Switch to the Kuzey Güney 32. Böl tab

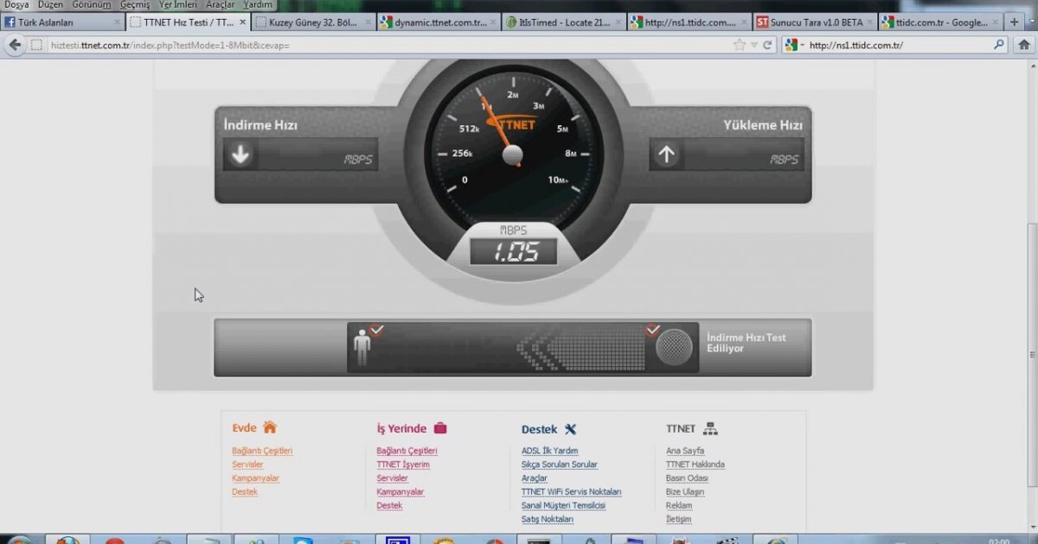(x=313, y=22)
